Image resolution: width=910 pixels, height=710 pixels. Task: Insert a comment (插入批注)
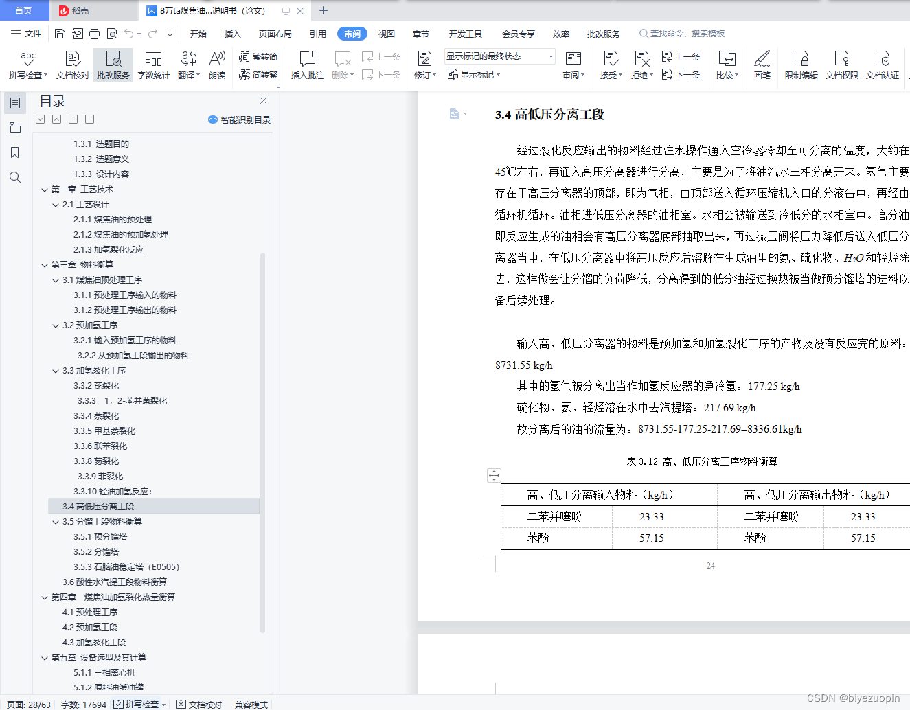pyautogui.click(x=308, y=65)
